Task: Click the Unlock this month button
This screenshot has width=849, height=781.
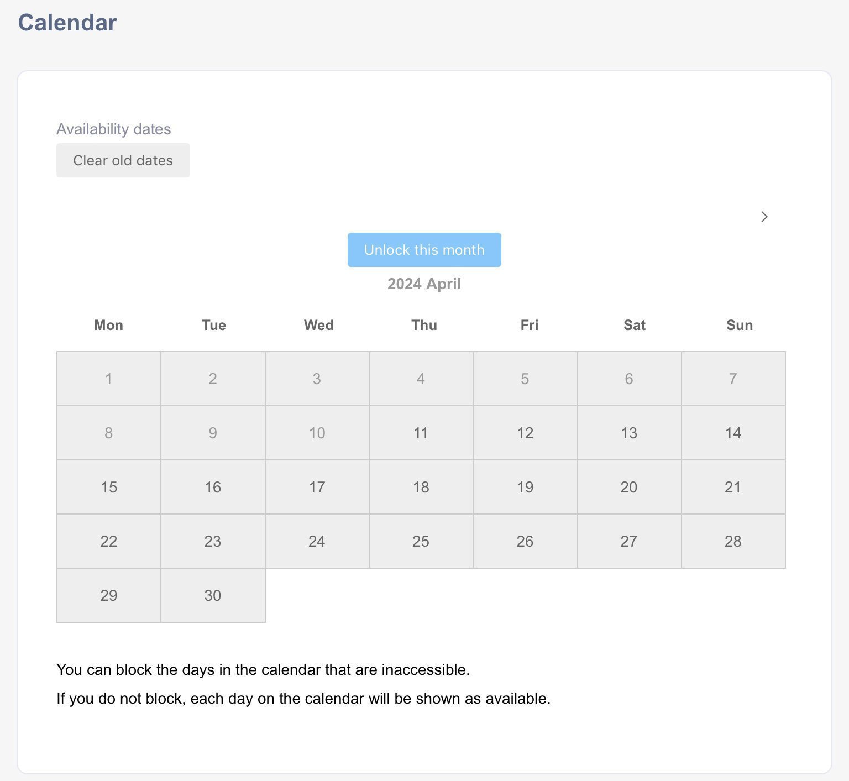Action: point(424,250)
